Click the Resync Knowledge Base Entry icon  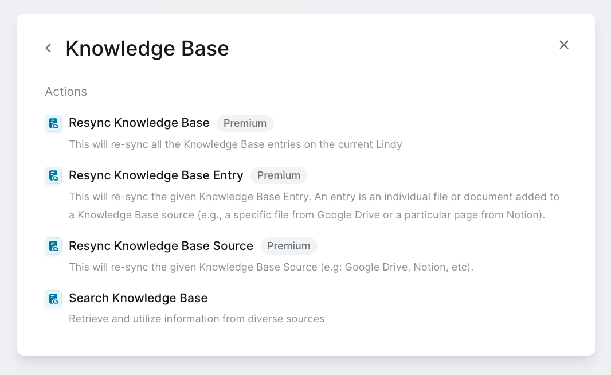tap(53, 175)
